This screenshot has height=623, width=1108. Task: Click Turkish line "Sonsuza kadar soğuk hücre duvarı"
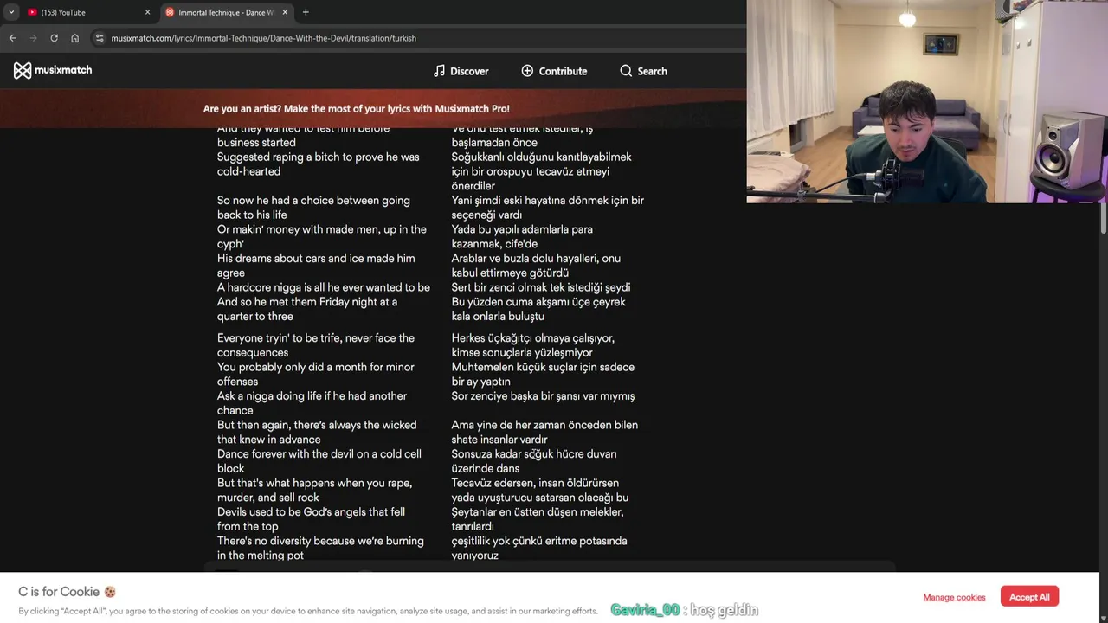click(534, 454)
